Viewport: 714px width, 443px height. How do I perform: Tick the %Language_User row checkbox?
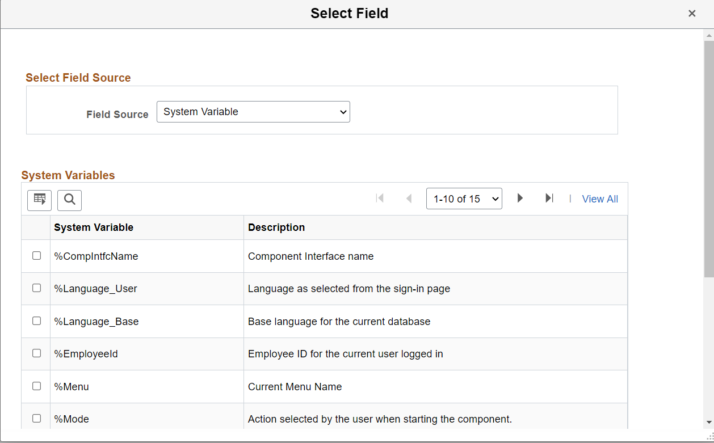point(37,288)
